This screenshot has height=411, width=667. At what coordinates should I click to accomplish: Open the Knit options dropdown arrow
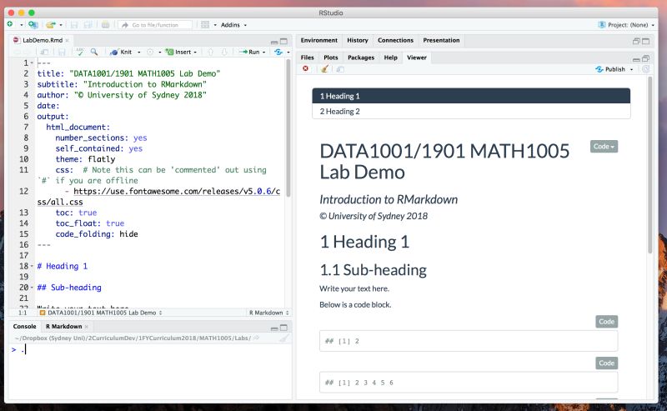pos(138,53)
